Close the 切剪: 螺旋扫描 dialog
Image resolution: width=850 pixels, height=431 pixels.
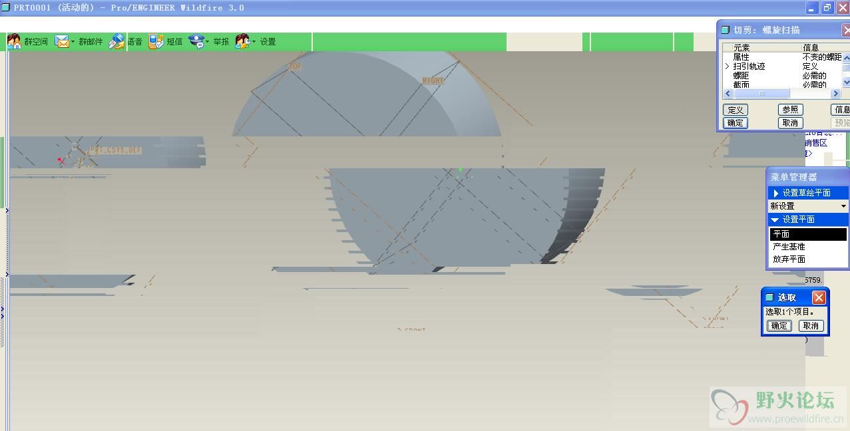click(x=847, y=30)
